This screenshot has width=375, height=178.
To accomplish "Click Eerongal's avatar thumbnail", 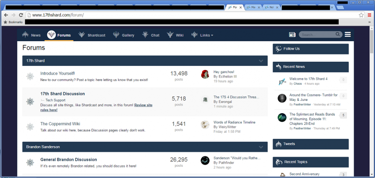I will click(205, 99).
